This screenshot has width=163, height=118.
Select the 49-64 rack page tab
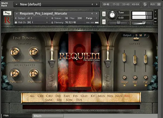click(x=135, y=4)
